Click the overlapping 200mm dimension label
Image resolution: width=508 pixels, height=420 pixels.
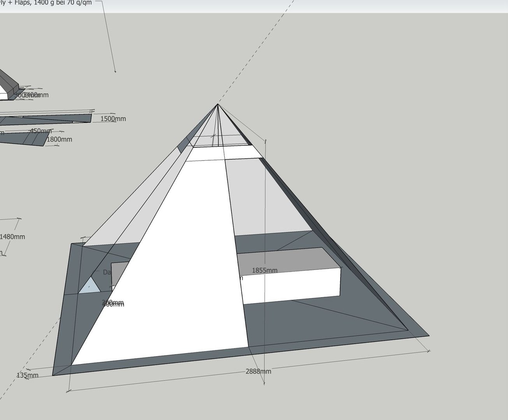tap(112, 303)
